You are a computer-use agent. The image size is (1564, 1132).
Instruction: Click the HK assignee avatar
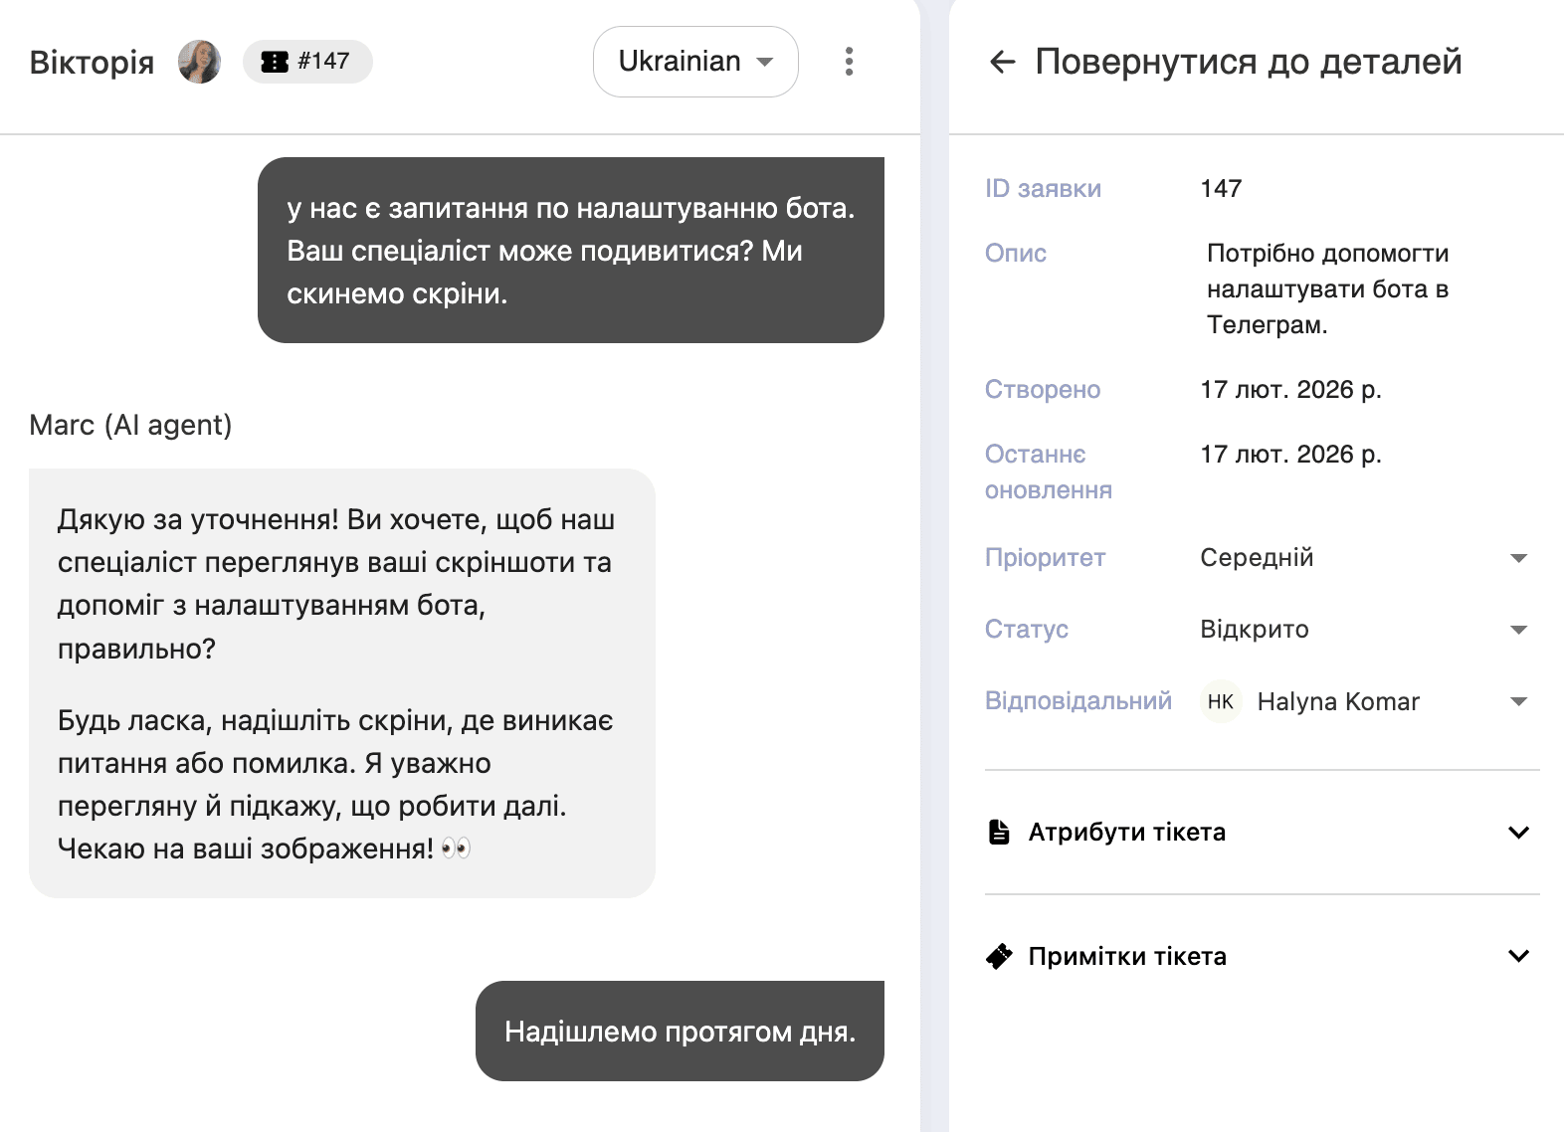[1221, 701]
